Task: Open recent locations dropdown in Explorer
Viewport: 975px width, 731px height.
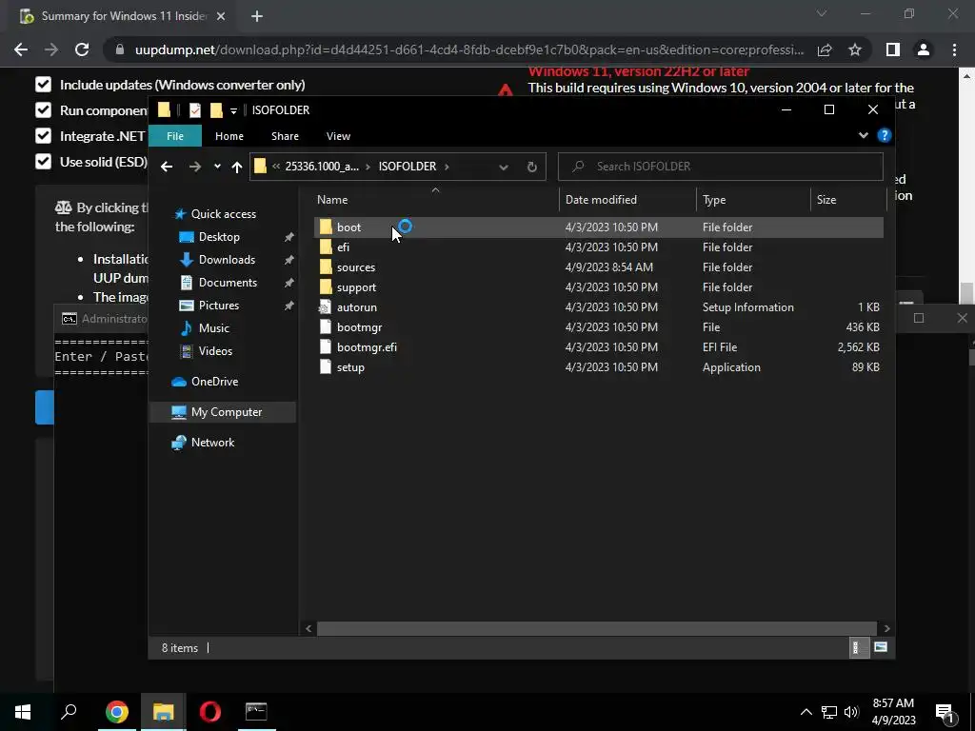Action: tap(217, 167)
